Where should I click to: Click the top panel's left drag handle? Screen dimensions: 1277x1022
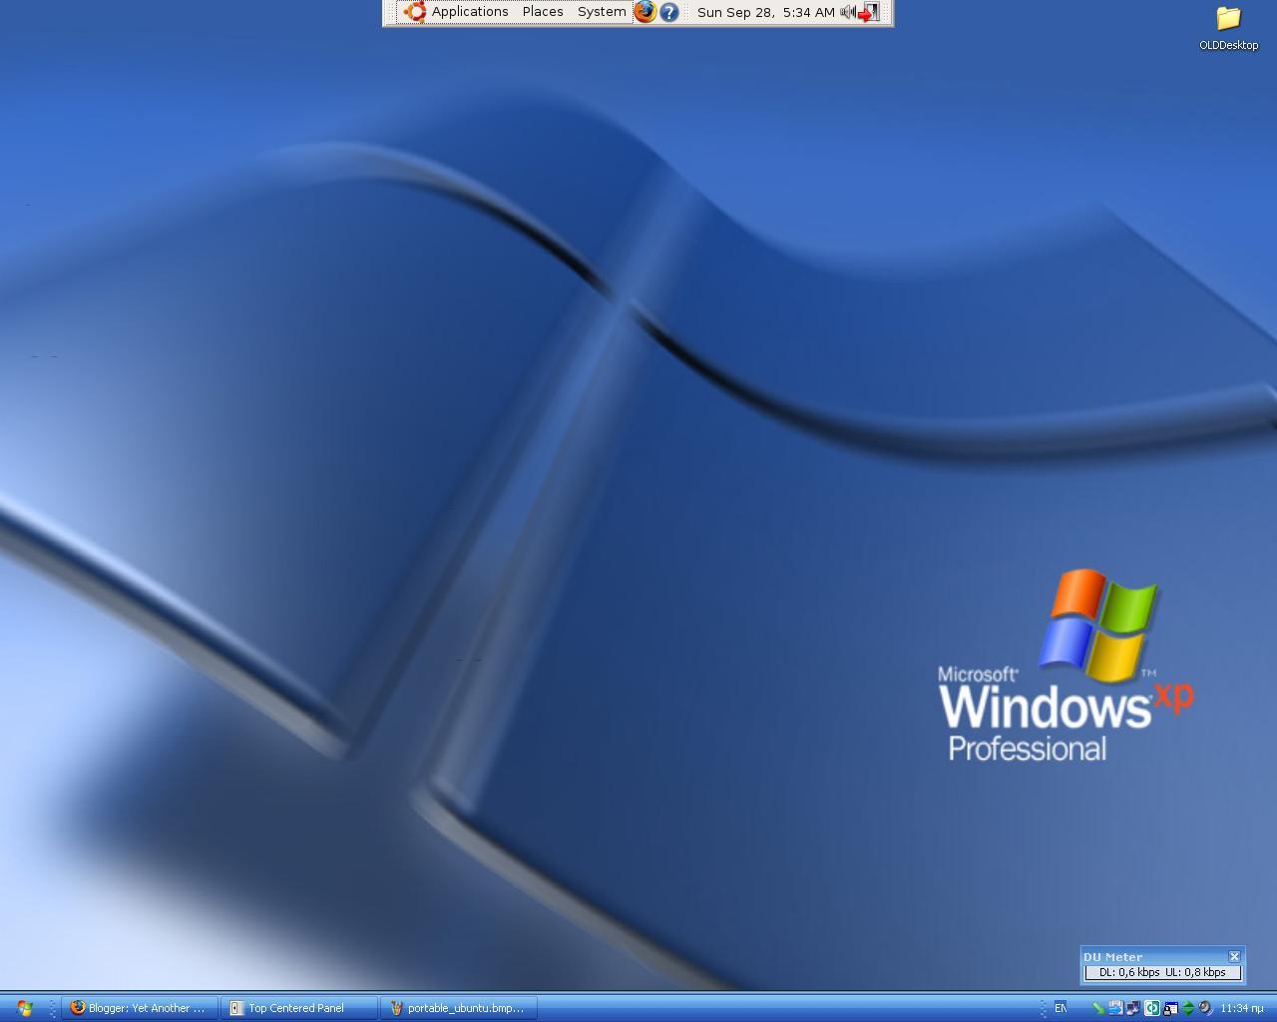coord(392,12)
